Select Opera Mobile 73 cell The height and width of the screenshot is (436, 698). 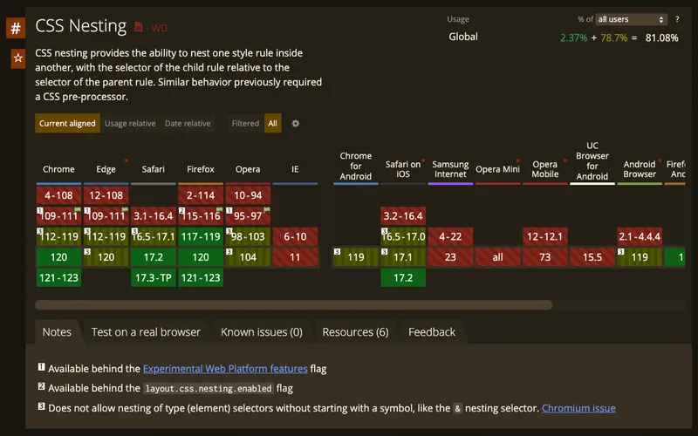(x=544, y=257)
